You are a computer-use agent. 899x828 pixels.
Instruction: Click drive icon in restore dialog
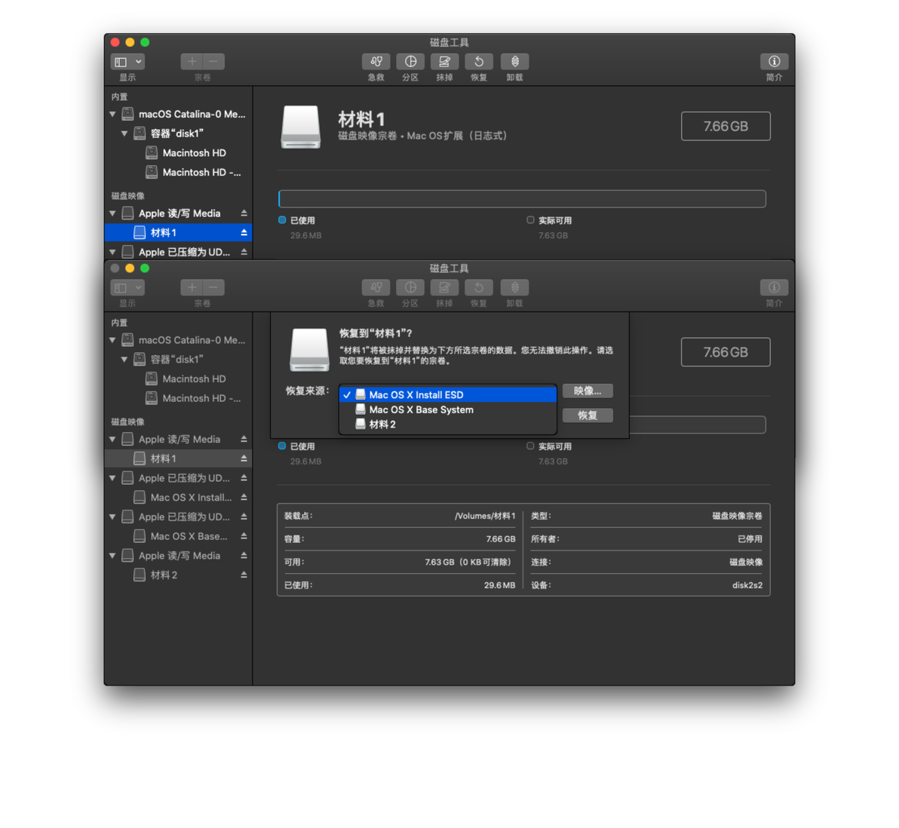309,350
